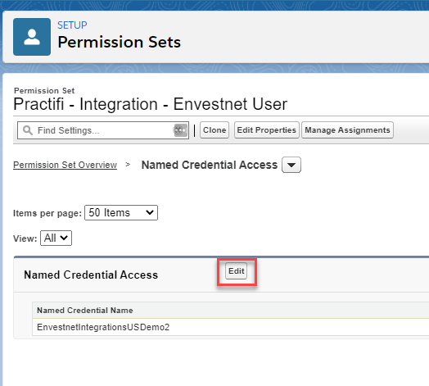The height and width of the screenshot is (386, 429).
Task: Click the Permission Sets page title
Action: (120, 42)
